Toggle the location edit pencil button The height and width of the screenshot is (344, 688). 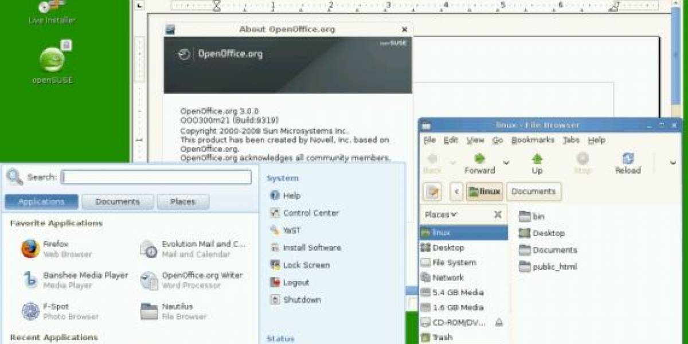click(x=432, y=192)
